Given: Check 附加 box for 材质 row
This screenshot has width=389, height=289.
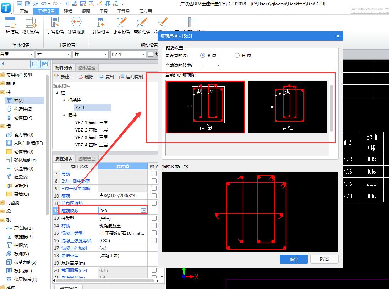Looking at the screenshot, I should coord(154,226).
